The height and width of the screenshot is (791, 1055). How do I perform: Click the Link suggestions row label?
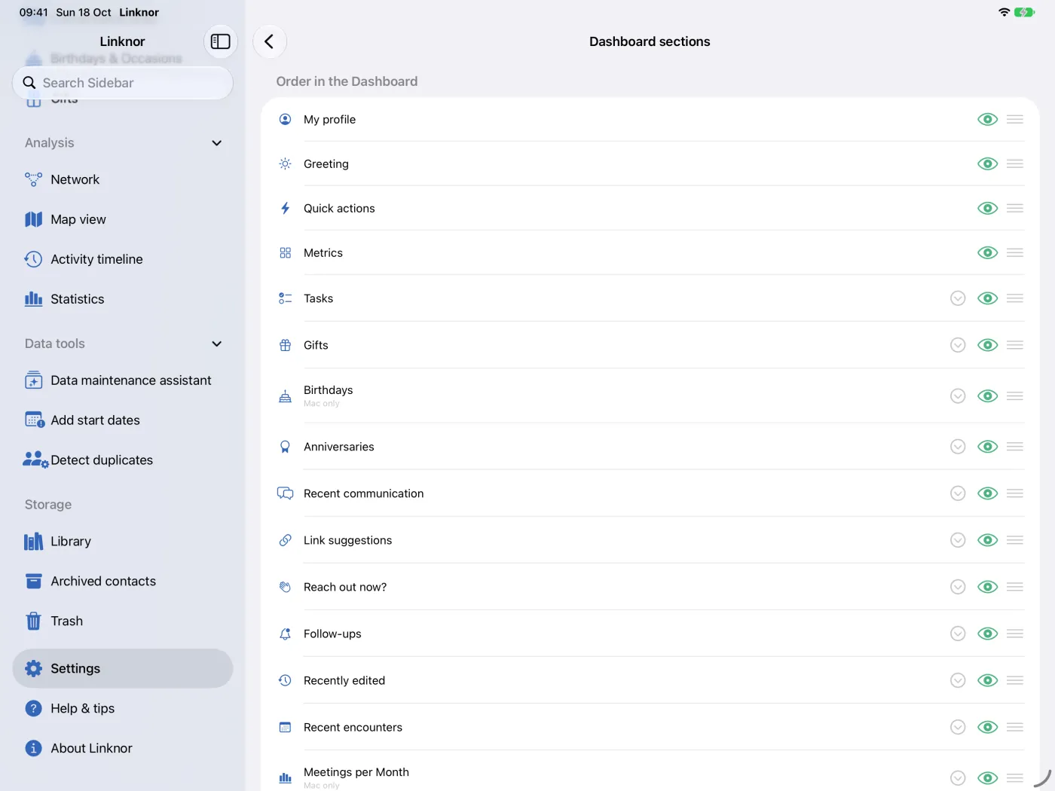click(x=347, y=540)
